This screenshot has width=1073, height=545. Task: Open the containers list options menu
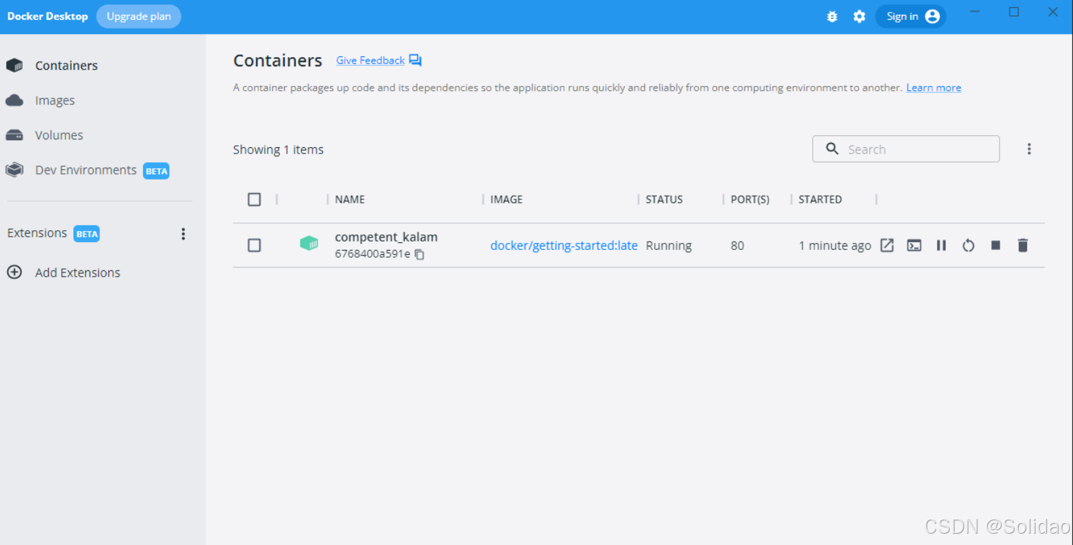click(1029, 149)
